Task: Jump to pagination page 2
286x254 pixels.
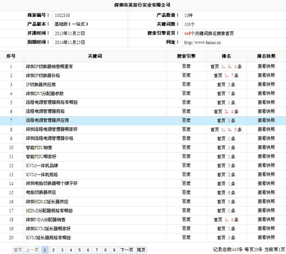Action: coord(54,250)
